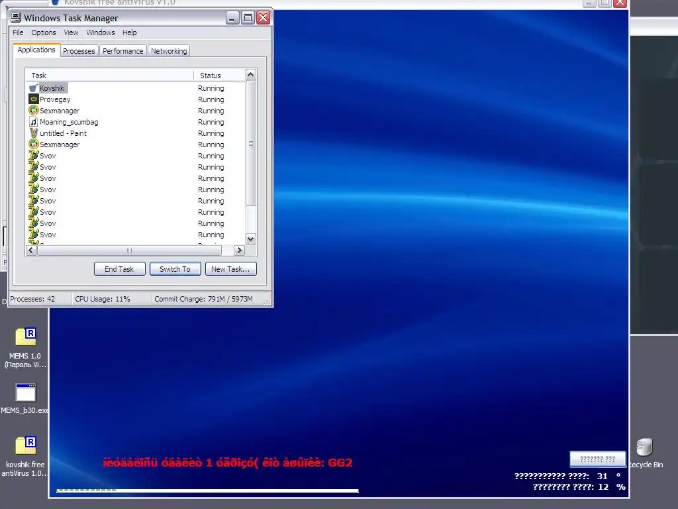678x509 pixels.
Task: Click the untitled - Paint task icon
Action: click(34, 133)
